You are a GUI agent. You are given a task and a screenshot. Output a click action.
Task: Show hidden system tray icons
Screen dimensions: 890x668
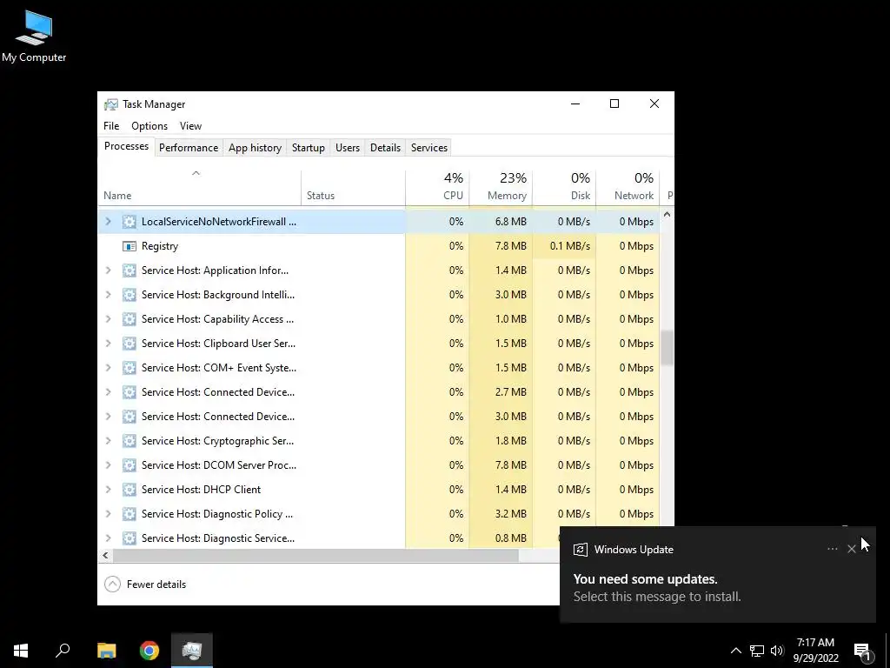(x=735, y=651)
